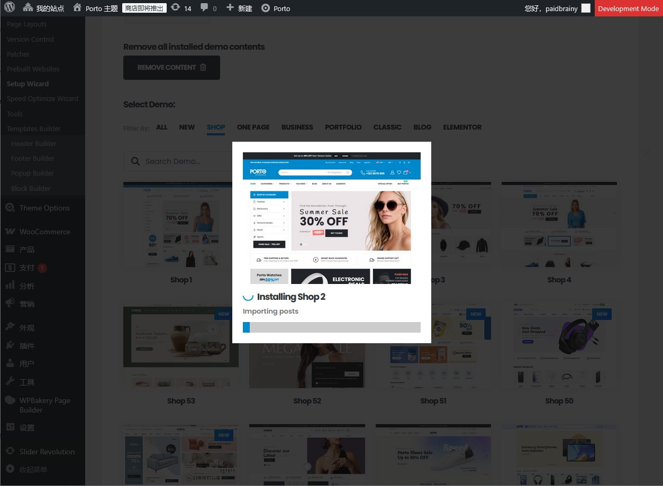Click the plus icon for 新建
This screenshot has width=663, height=486.
click(230, 8)
